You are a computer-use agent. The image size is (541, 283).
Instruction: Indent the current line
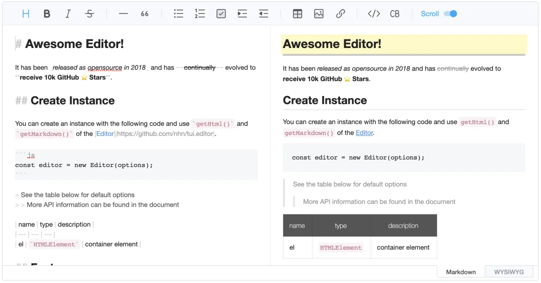click(242, 14)
